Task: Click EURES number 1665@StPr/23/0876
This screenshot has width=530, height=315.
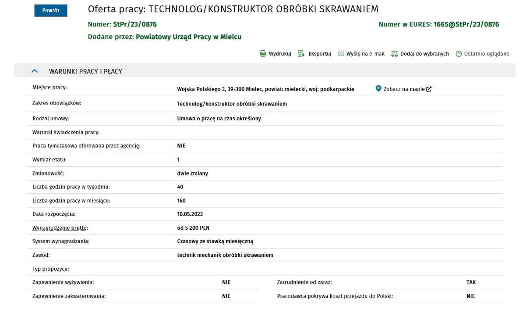Action: tap(466, 24)
